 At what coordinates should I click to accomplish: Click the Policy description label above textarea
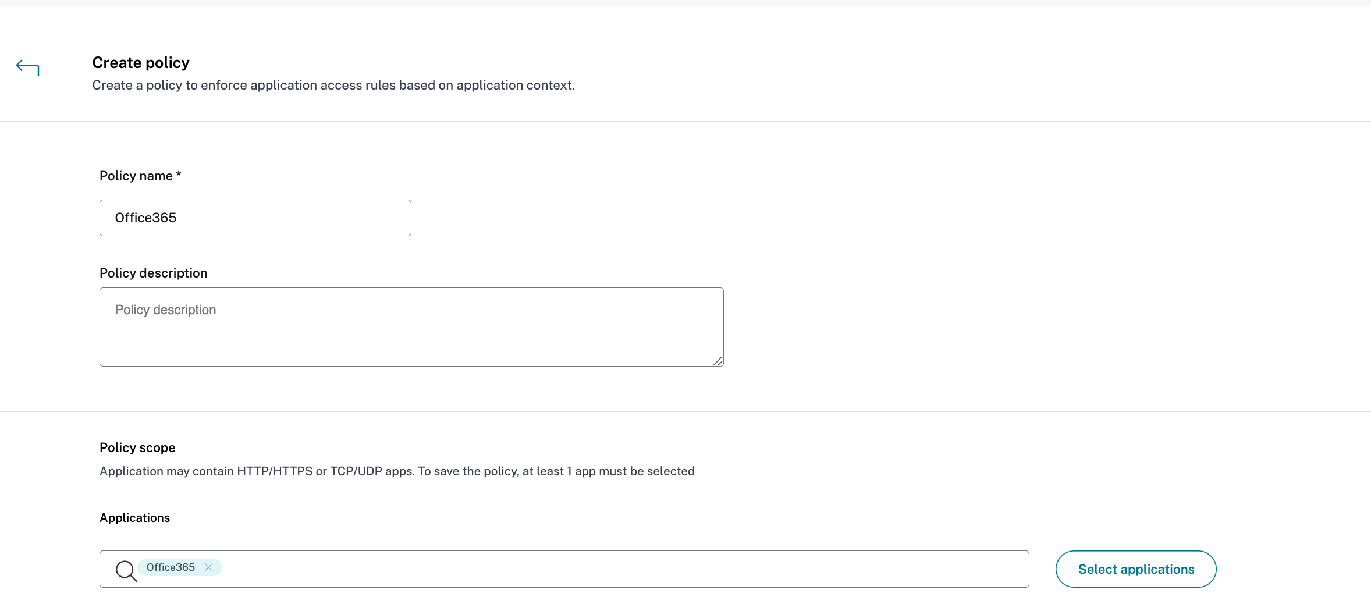153,273
